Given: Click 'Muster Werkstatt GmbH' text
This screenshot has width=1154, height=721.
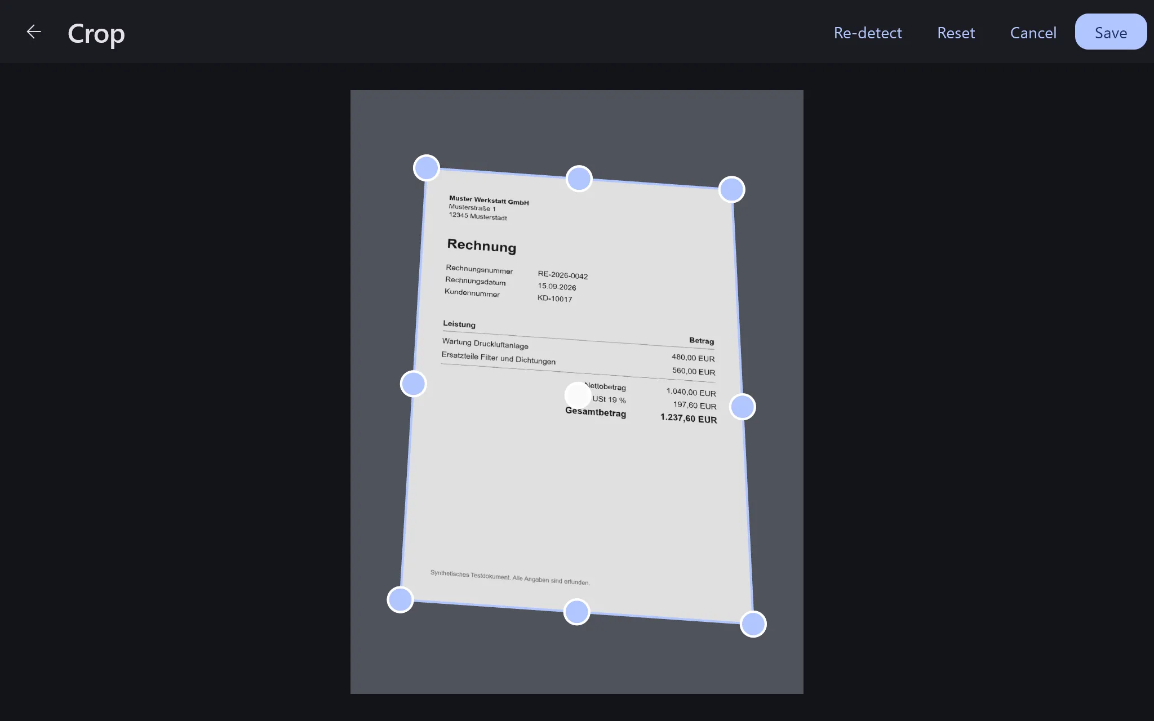Looking at the screenshot, I should pyautogui.click(x=489, y=200).
